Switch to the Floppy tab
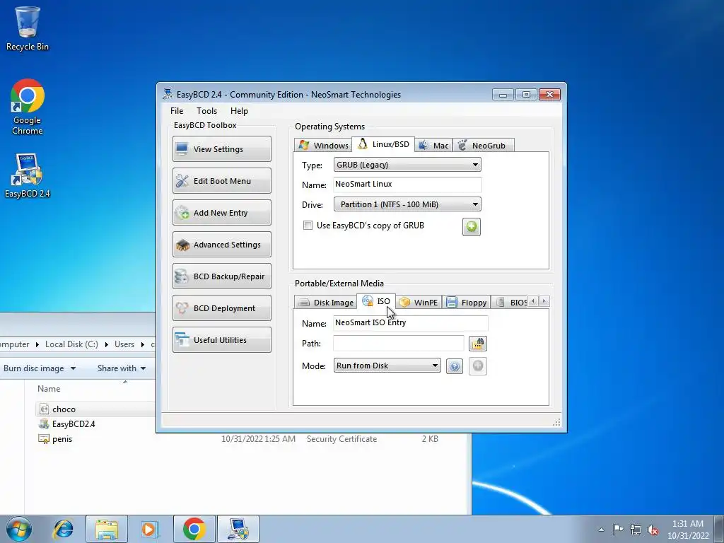The image size is (724, 543). coord(467,302)
